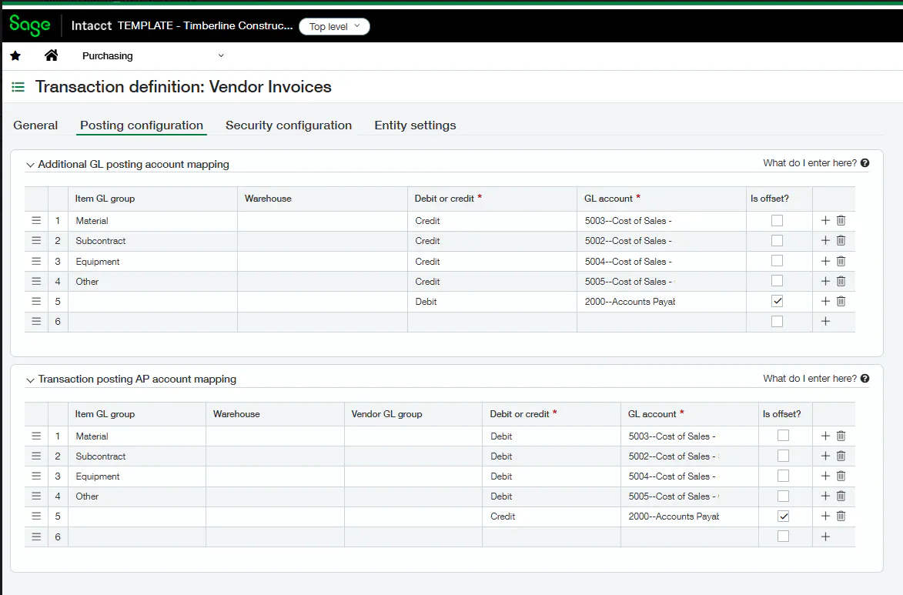Toggle Is offset on empty row 6 in GL mapping
This screenshot has height=595, width=903.
tap(777, 322)
